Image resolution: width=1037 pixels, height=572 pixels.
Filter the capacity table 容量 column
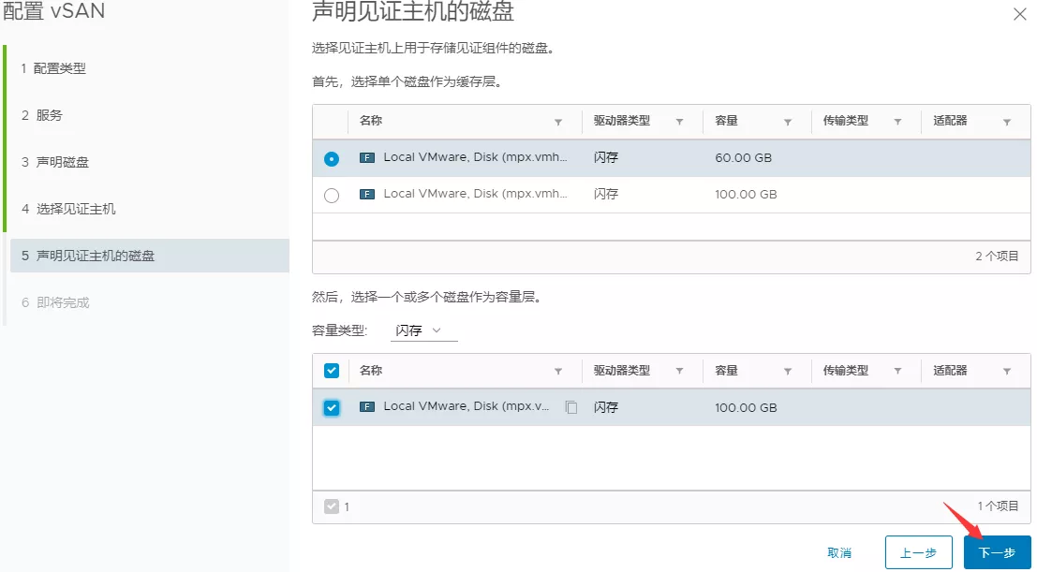(x=788, y=372)
